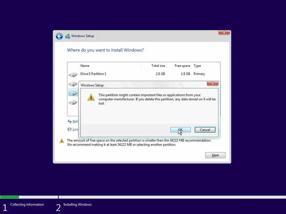Click the Load driver disc icon
The height and width of the screenshot is (214, 286).
point(69,129)
